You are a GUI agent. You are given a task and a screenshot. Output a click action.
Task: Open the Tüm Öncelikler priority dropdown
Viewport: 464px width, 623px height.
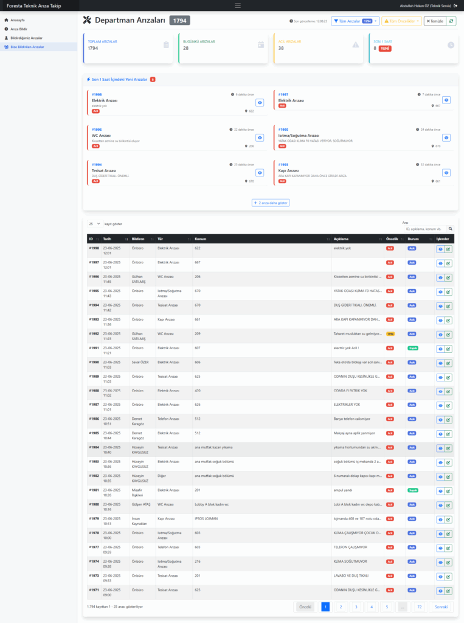click(x=401, y=21)
